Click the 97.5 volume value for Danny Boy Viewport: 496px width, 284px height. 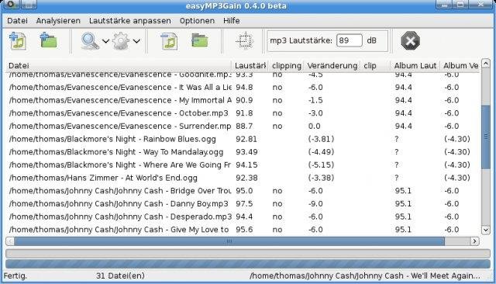(x=244, y=204)
